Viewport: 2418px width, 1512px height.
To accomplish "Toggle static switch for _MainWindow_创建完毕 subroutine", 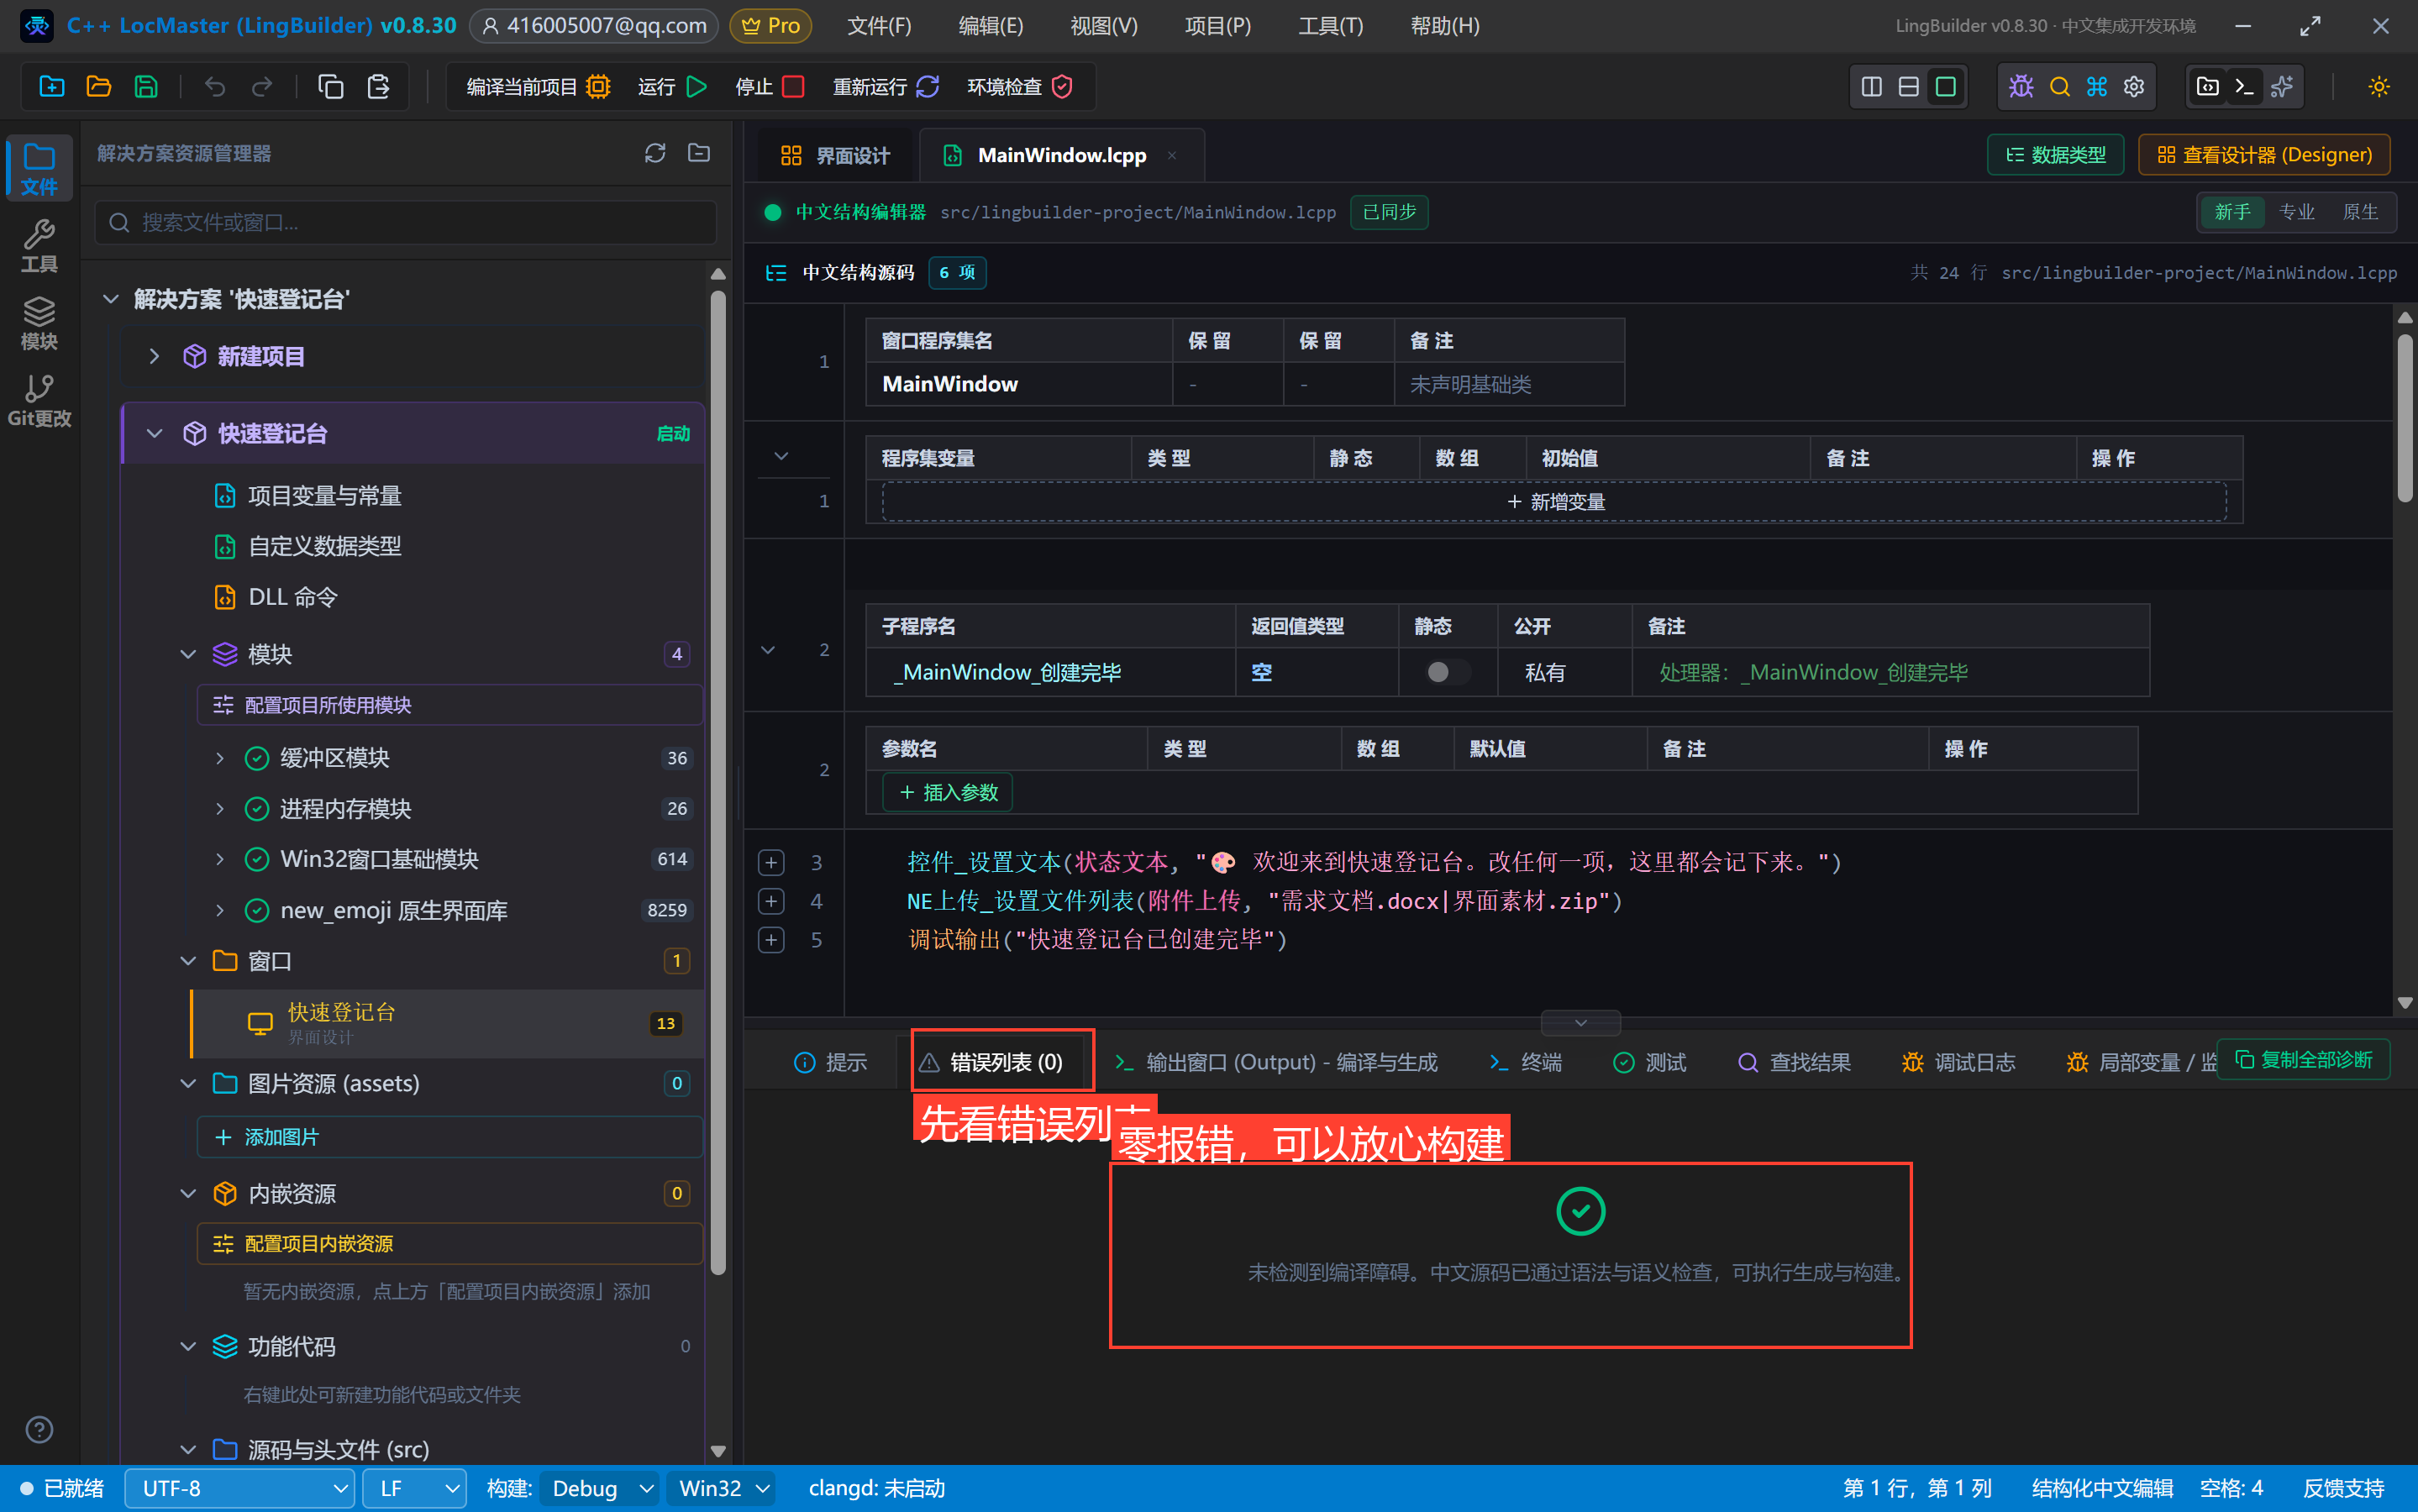I will pos(1446,672).
